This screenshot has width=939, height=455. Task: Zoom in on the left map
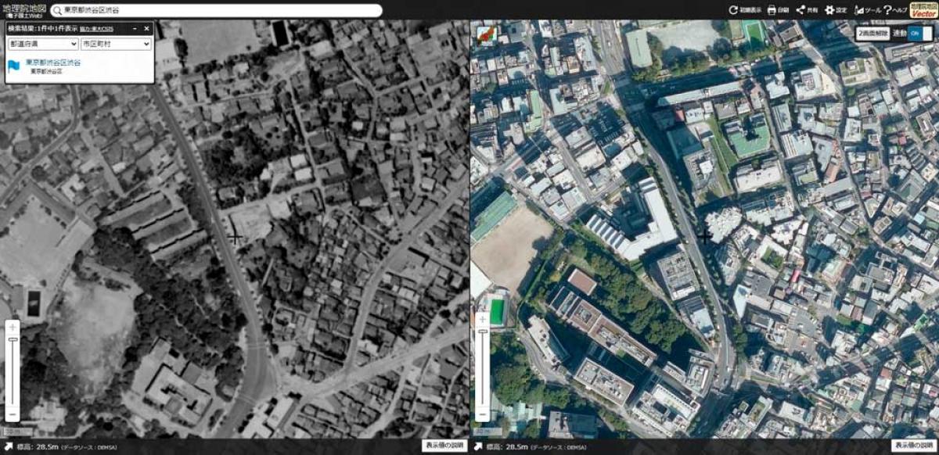click(x=13, y=326)
